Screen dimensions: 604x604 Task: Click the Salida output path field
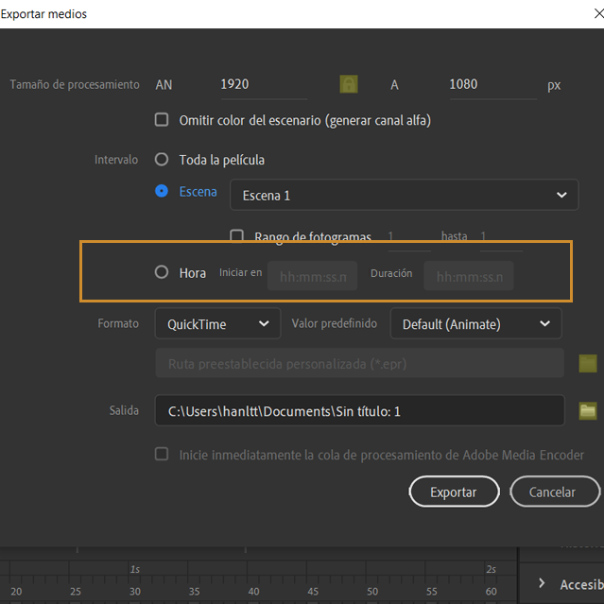point(359,410)
